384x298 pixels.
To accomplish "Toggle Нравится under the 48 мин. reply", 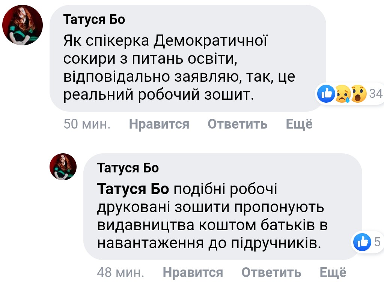I will click(x=193, y=272).
